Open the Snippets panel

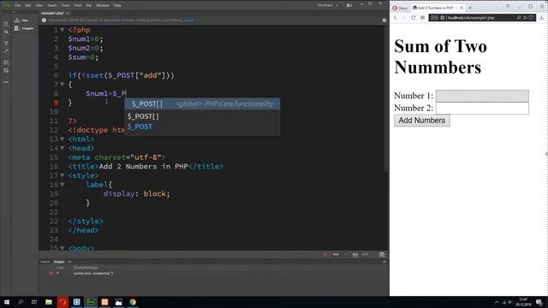click(24, 28)
